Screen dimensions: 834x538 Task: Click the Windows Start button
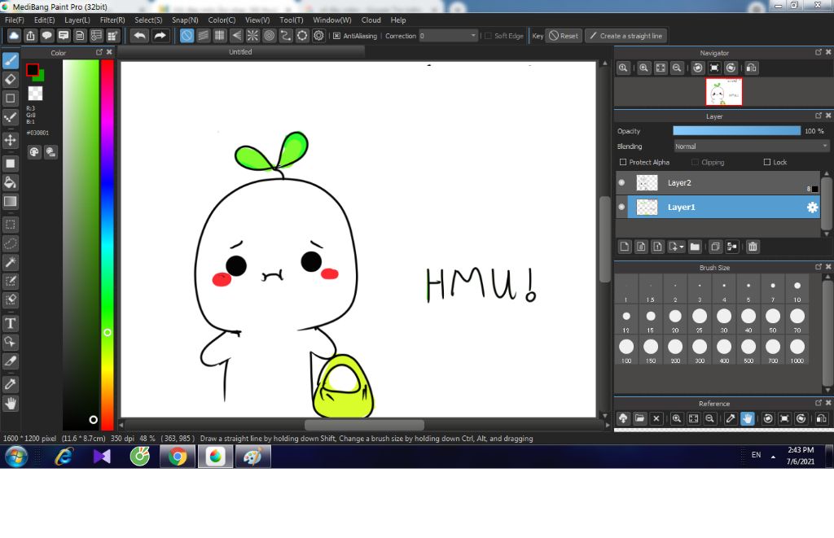(16, 457)
